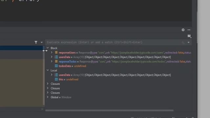Click the responseUsers object icon
The width and height of the screenshot is (210, 118).
(56, 52)
